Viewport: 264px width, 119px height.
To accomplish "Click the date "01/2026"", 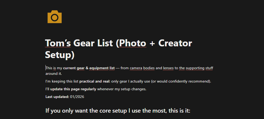I will tap(77, 97).
